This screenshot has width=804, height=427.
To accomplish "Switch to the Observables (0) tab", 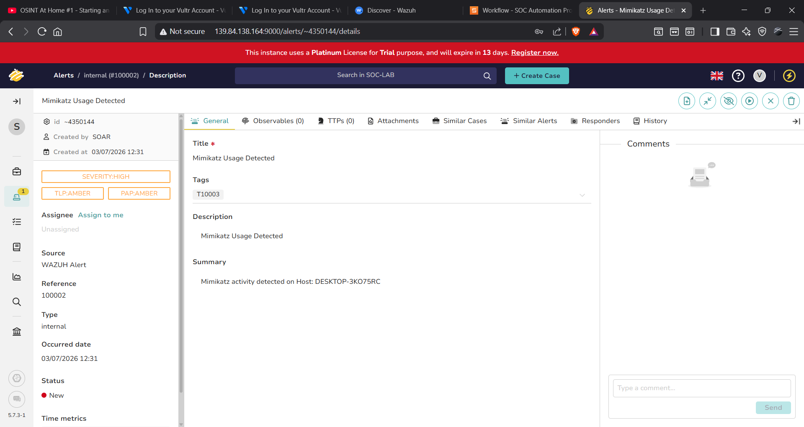I will [x=273, y=121].
